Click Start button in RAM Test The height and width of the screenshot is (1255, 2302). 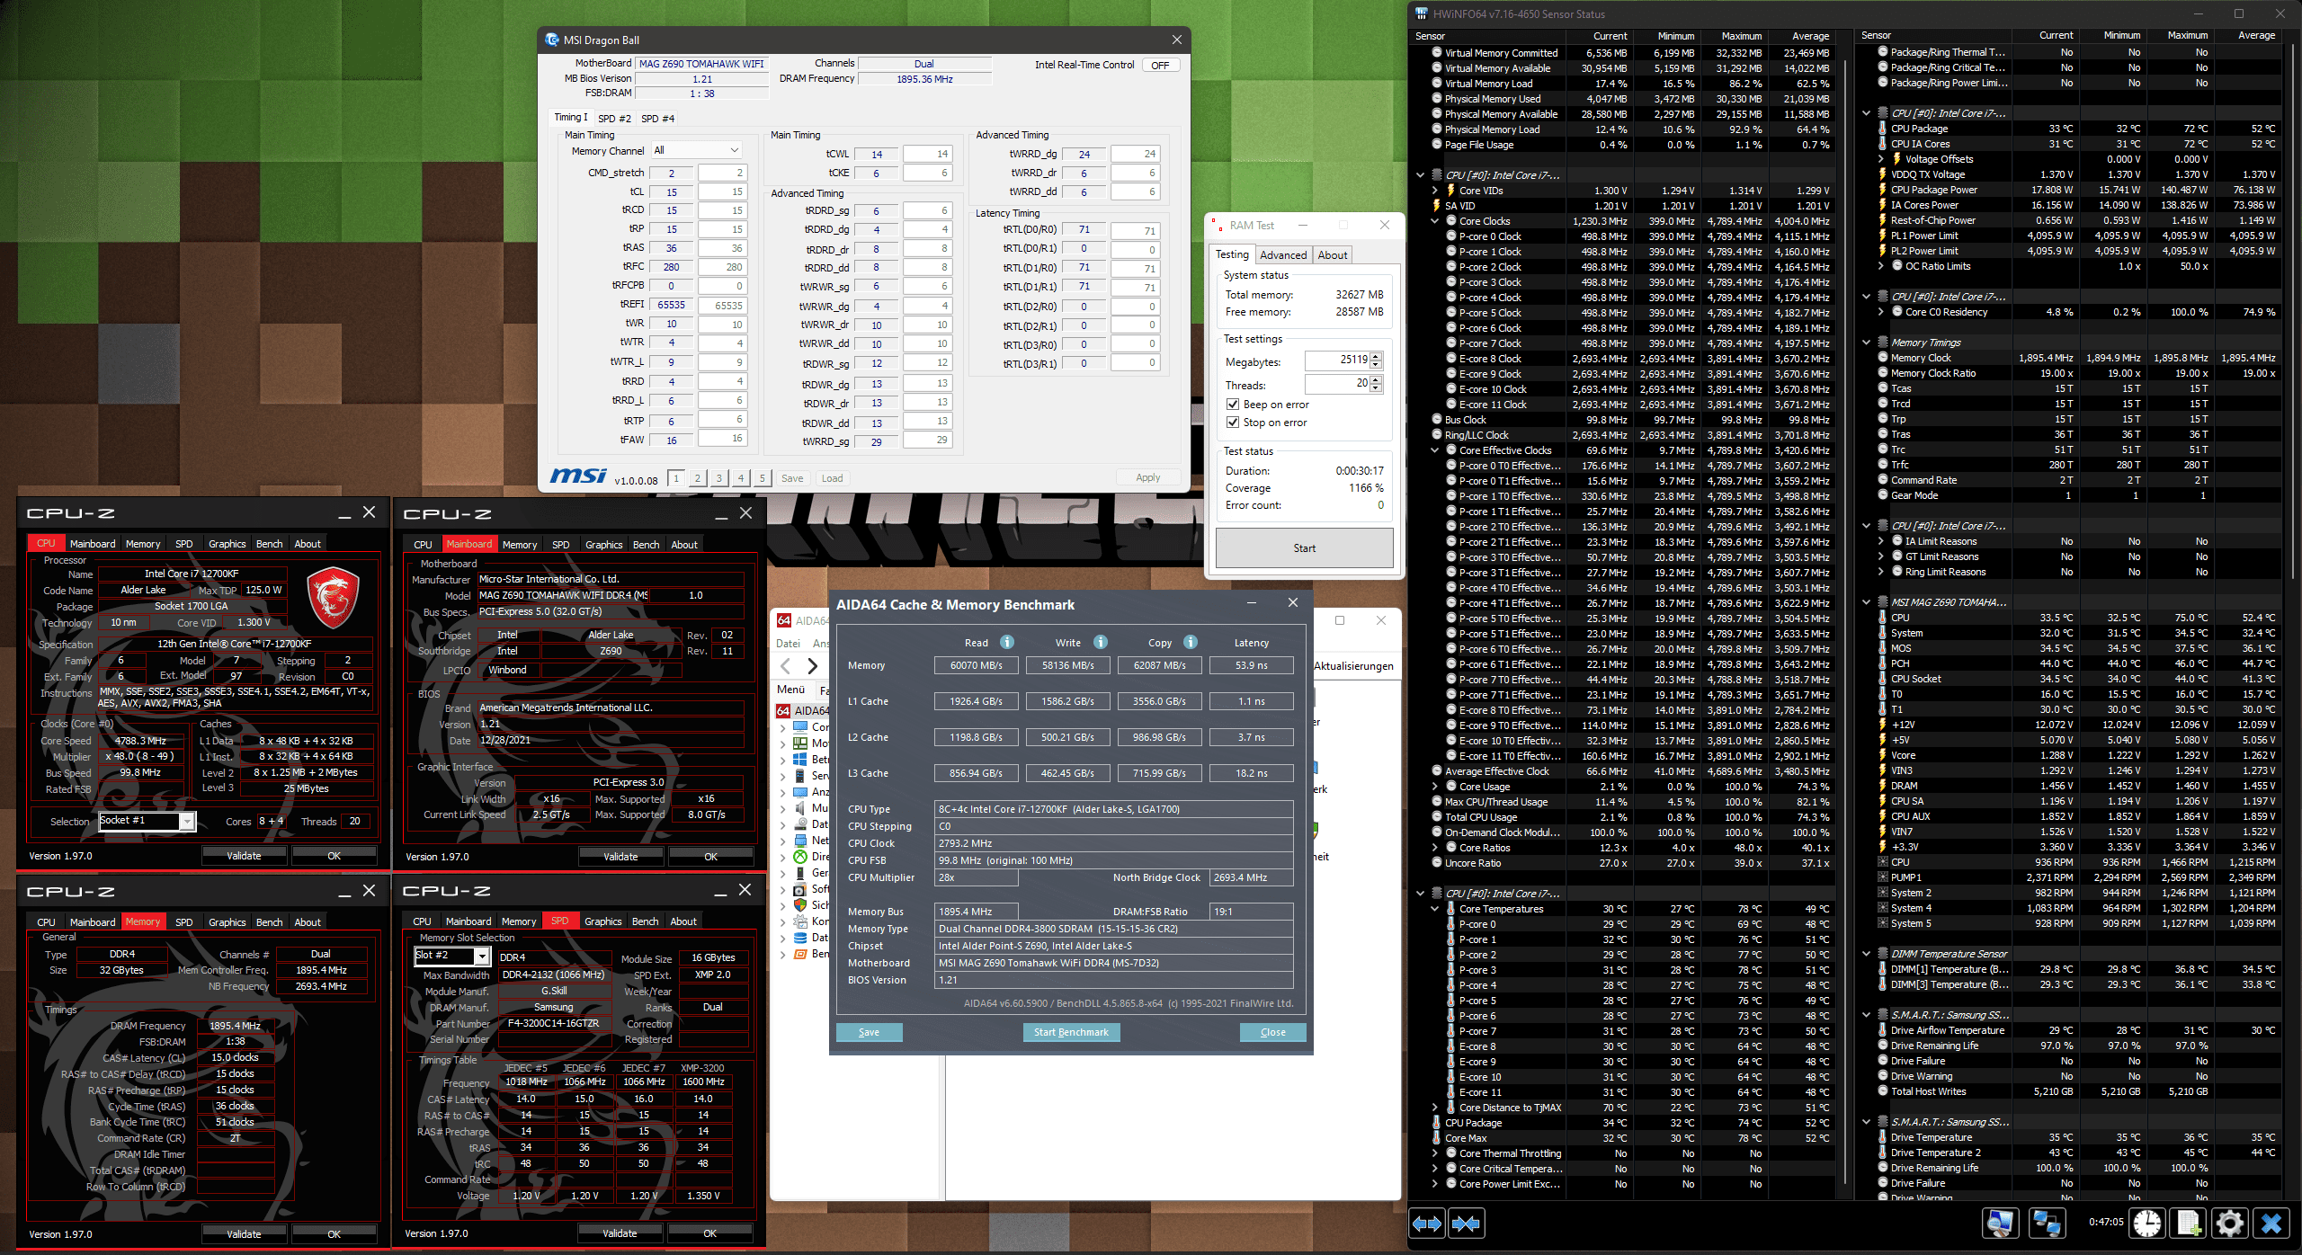coord(1304,548)
